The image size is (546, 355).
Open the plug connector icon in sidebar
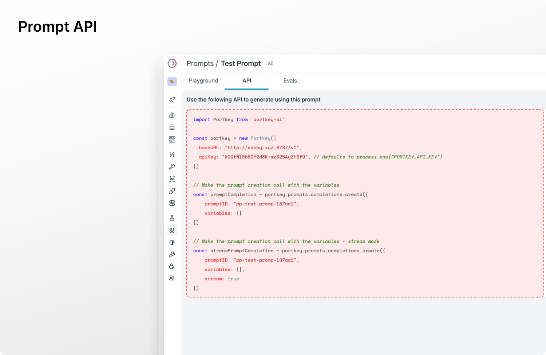(x=172, y=191)
